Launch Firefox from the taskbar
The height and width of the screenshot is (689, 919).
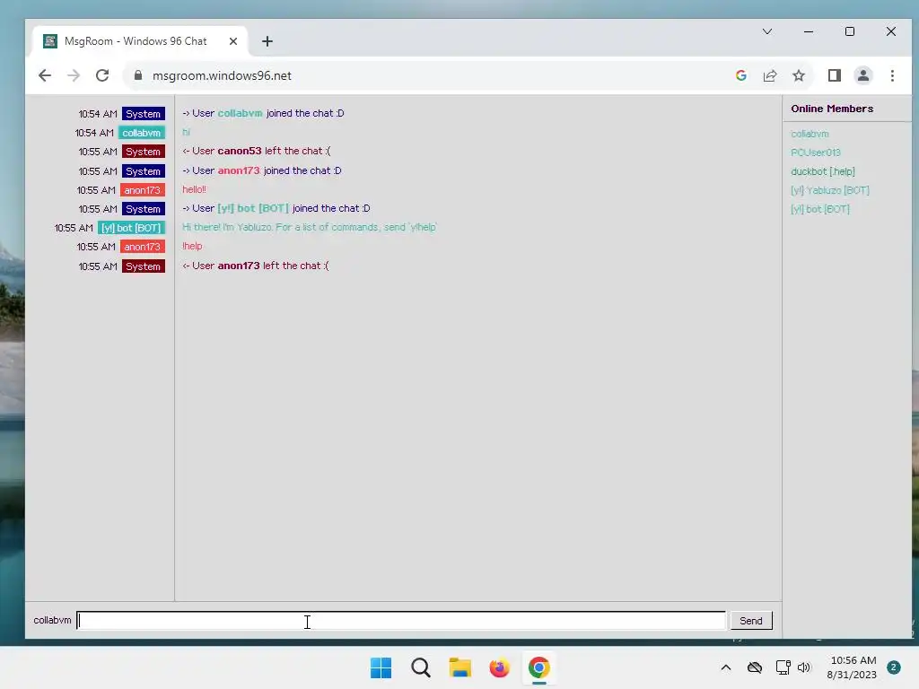click(x=499, y=667)
